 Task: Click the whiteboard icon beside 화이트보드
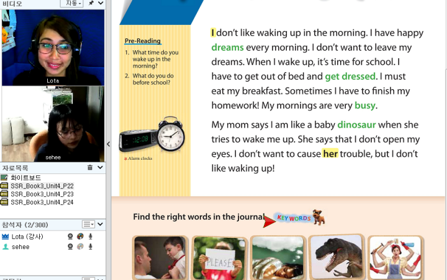(x=4, y=178)
